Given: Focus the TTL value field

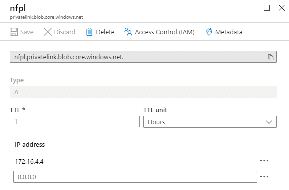Looking at the screenshot, I should pos(75,122).
